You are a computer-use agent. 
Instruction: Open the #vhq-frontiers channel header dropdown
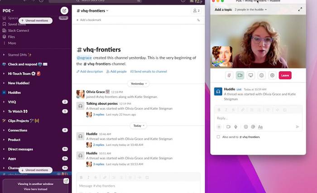92,11
